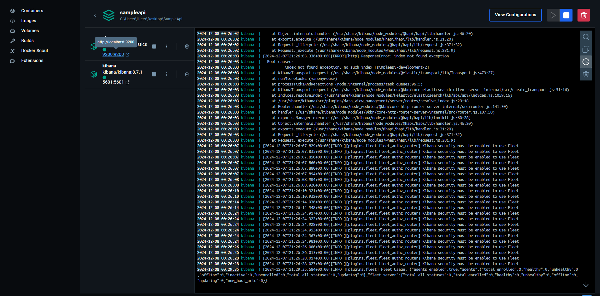Stop the elasticsearch container
Screen dimensions: 600x296
tap(154, 46)
